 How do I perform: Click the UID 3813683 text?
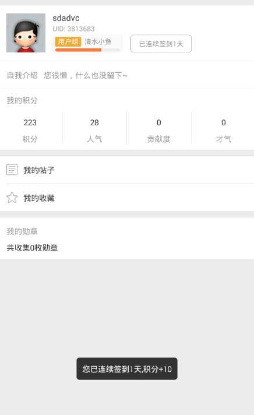click(73, 29)
